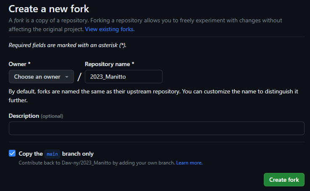Click the blue 'main' branch badge
This screenshot has height=191, width=310.
coord(52,154)
